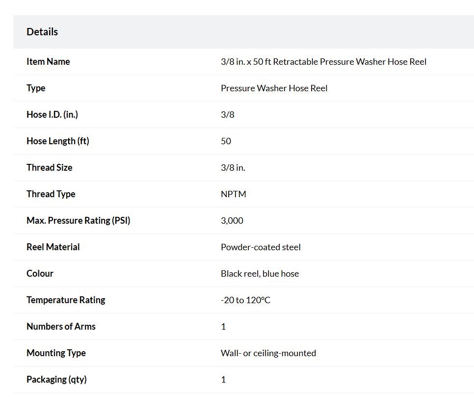Select the Powder-coated steel value
Image resolution: width=474 pixels, height=416 pixels.
tap(261, 247)
